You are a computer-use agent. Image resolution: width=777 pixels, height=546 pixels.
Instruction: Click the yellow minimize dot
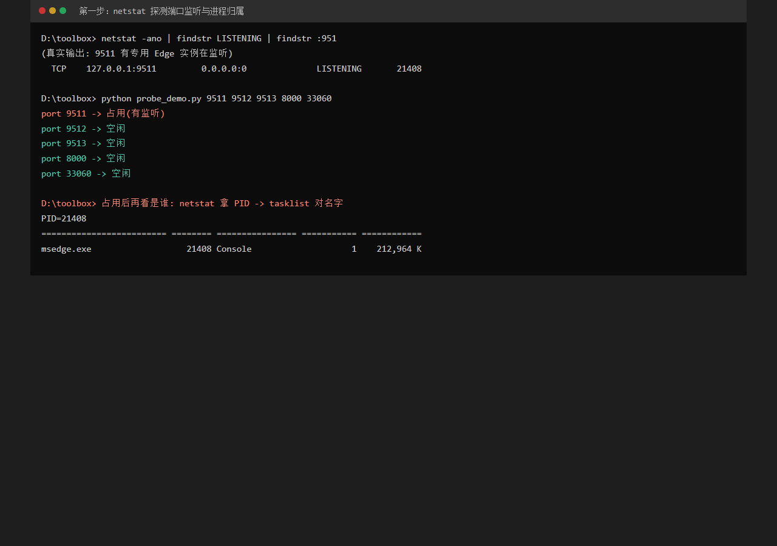coord(53,10)
